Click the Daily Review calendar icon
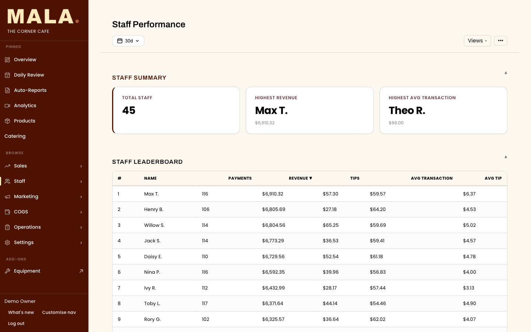Screen dimensions: 531x332 (7, 75)
